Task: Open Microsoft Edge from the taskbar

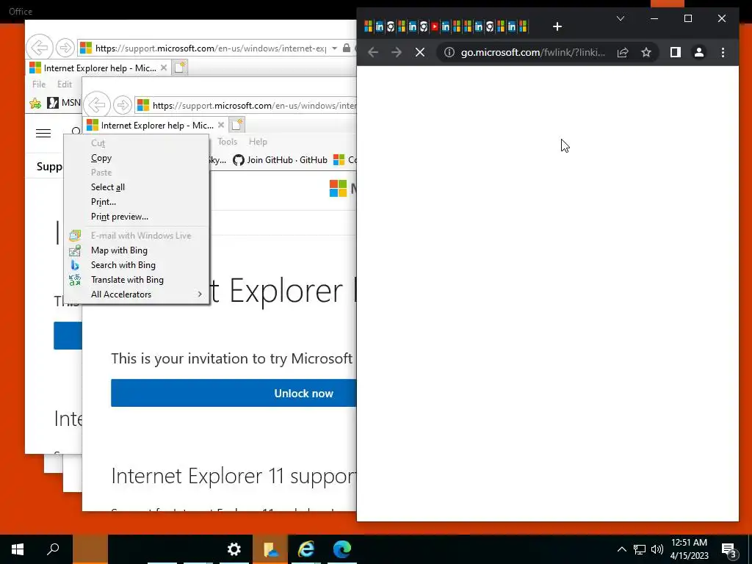Action: [x=342, y=549]
